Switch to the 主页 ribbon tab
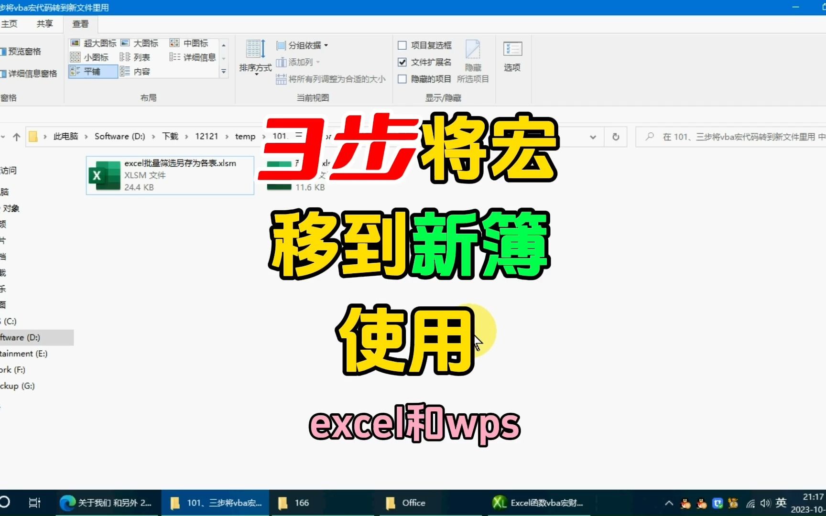This screenshot has width=826, height=516. 10,23
